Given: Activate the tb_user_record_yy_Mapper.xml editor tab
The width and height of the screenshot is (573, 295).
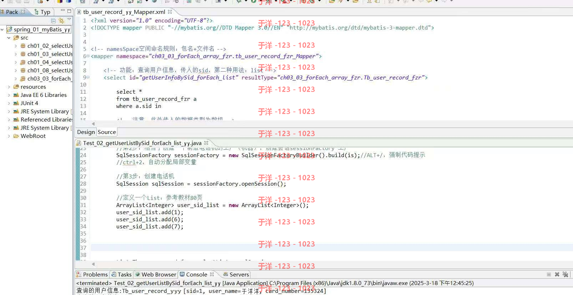Looking at the screenshot, I should click(124, 12).
